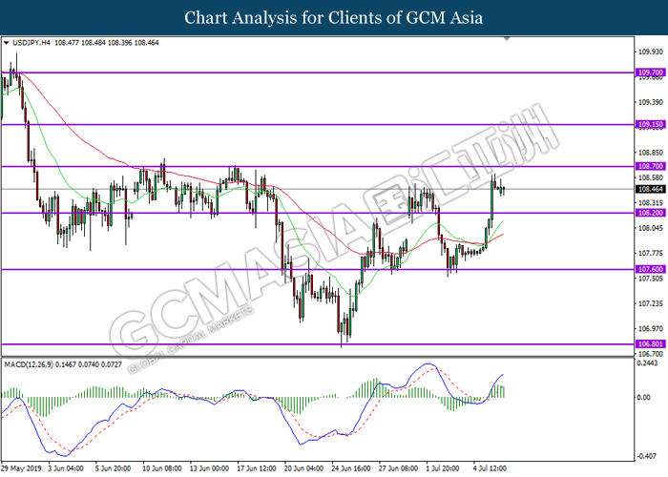Click the 108.850 price axis value

(651, 153)
